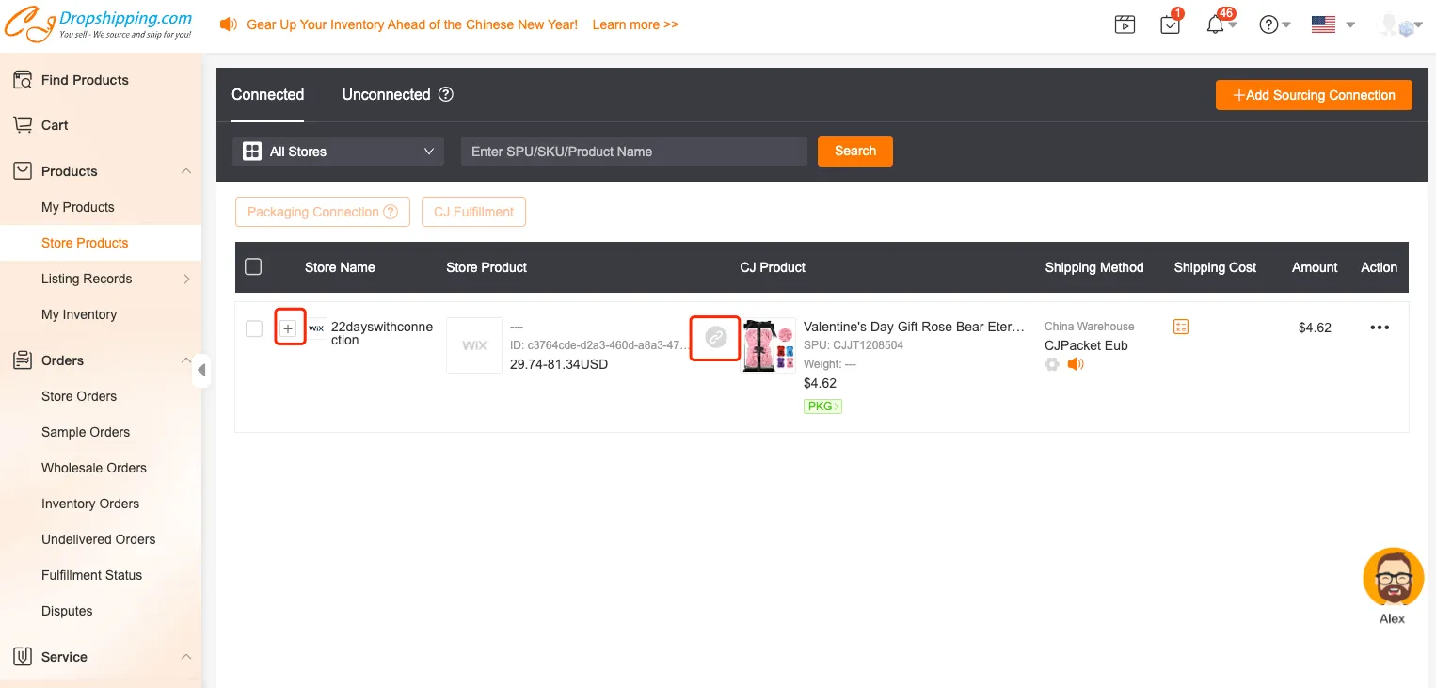Open the All Stores dropdown
This screenshot has height=688, width=1436.
pos(338,152)
